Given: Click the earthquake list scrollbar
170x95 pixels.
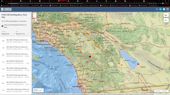Looking at the screenshot, I should point(31,26).
